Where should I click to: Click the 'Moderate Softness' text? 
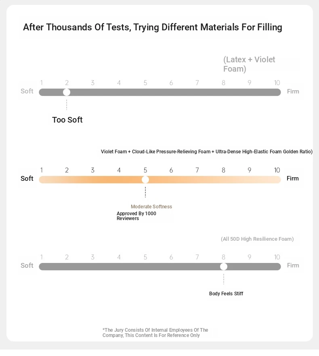point(151,207)
